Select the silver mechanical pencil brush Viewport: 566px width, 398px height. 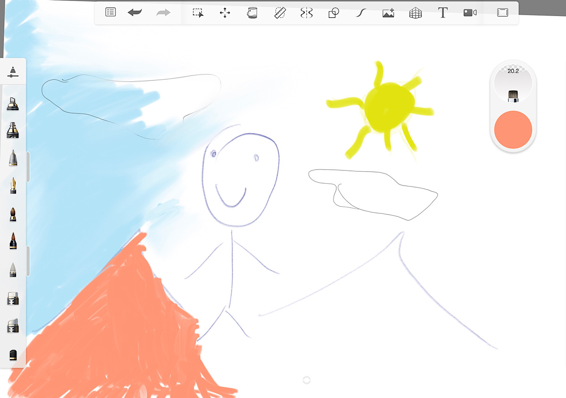pos(13,158)
